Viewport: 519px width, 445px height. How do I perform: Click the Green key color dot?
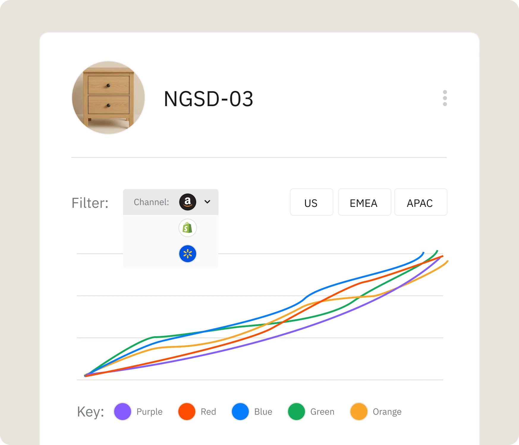296,412
